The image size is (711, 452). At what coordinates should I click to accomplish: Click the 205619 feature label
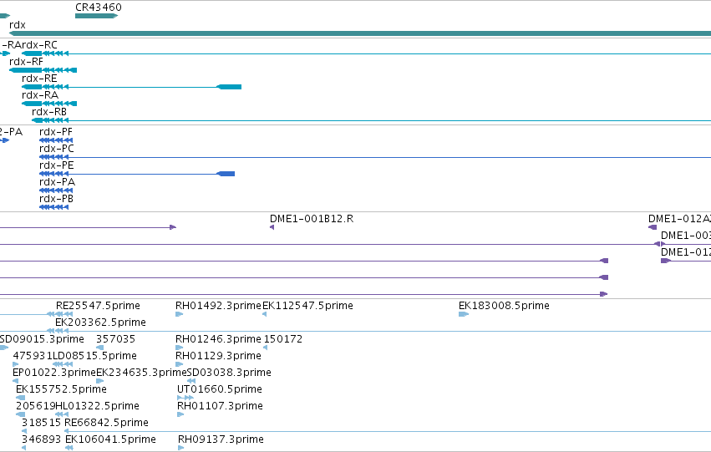pyautogui.click(x=35, y=407)
